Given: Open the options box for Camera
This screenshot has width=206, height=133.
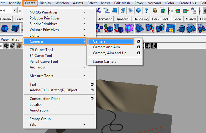Looking at the screenshot, I should [x=139, y=41].
